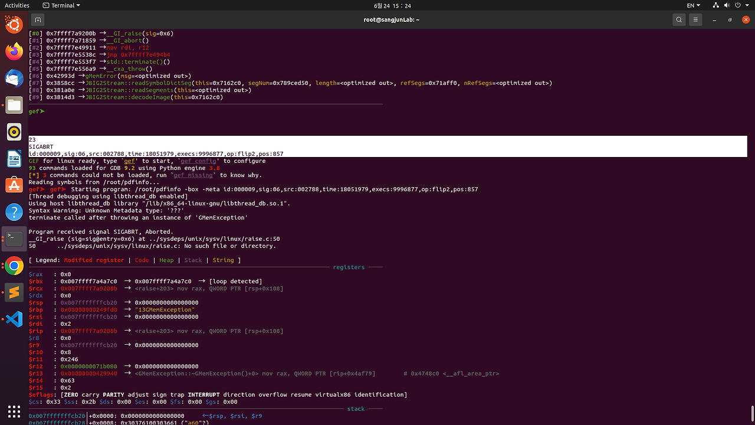Click the $rip register row
Image resolution: width=755 pixels, height=425 pixels.
156,331
